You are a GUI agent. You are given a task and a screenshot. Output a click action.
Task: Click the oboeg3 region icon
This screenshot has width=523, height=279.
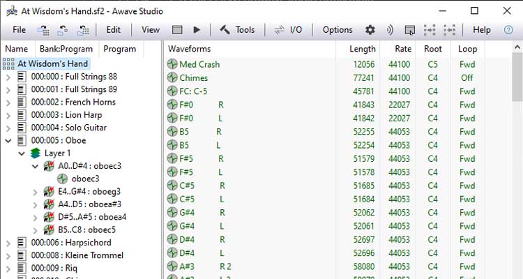tap(49, 192)
